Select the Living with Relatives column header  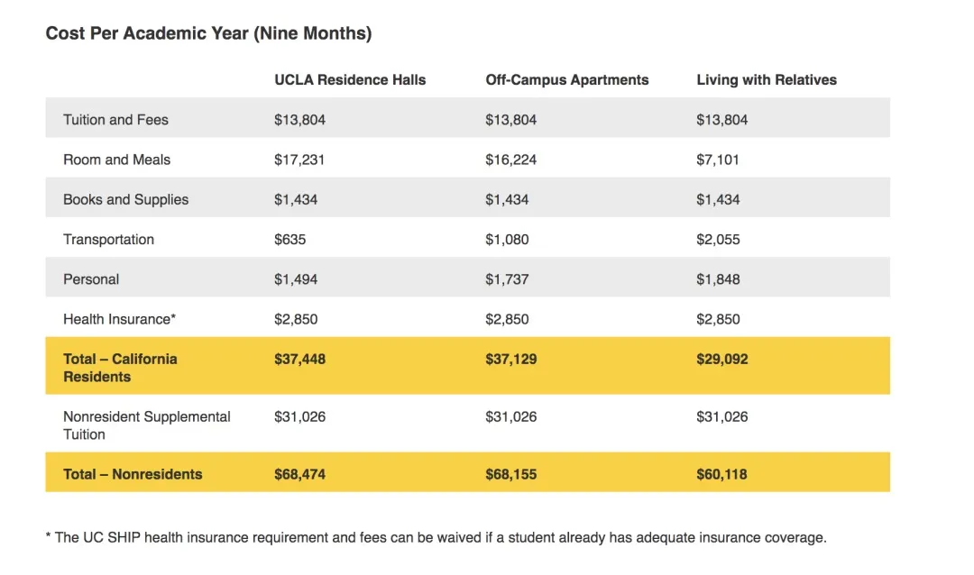[x=767, y=80]
